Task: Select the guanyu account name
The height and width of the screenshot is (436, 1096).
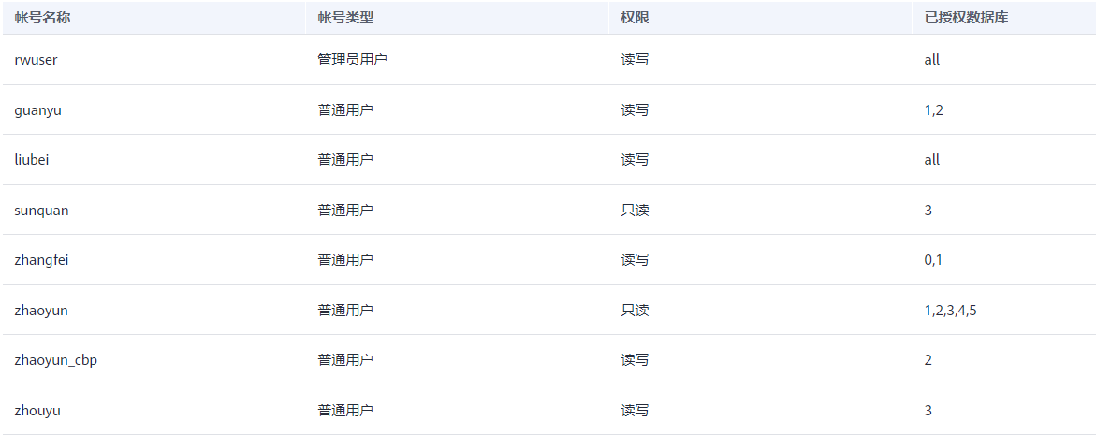Action: tap(38, 110)
